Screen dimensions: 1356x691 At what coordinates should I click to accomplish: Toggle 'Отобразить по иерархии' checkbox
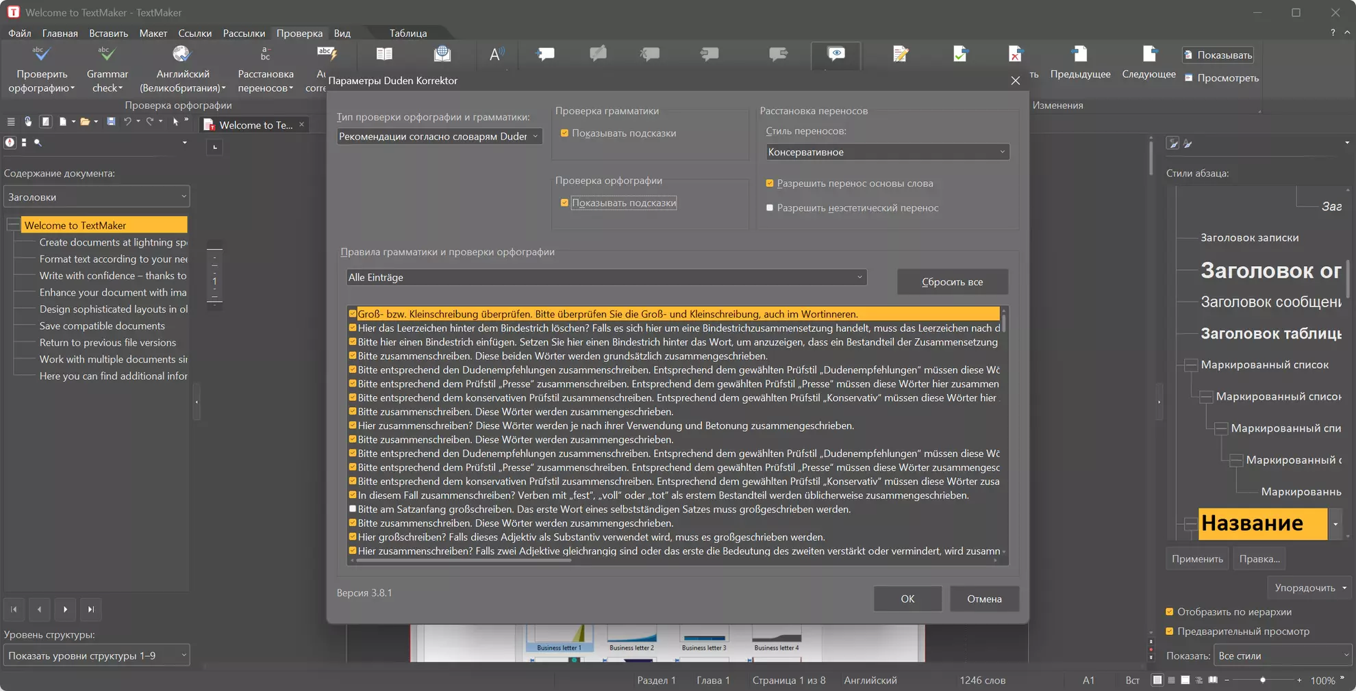(x=1170, y=612)
